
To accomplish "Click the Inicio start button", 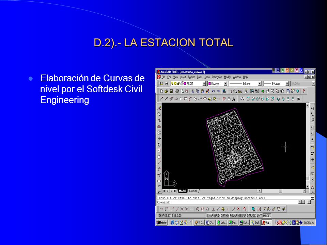I will (x=162, y=223).
